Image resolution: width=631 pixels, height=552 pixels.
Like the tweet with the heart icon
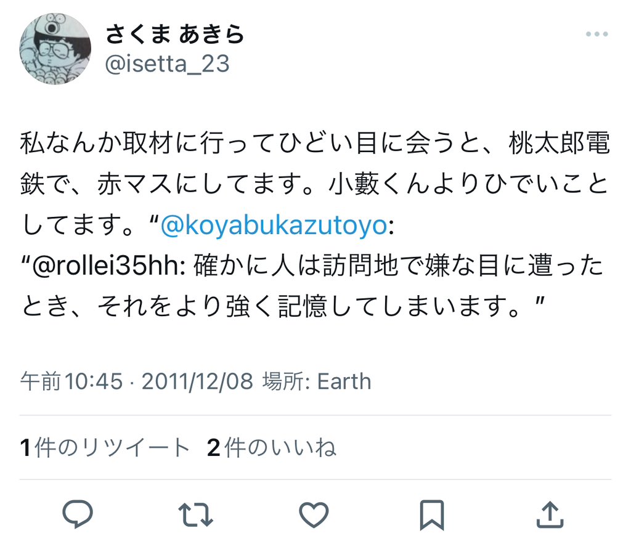314,514
